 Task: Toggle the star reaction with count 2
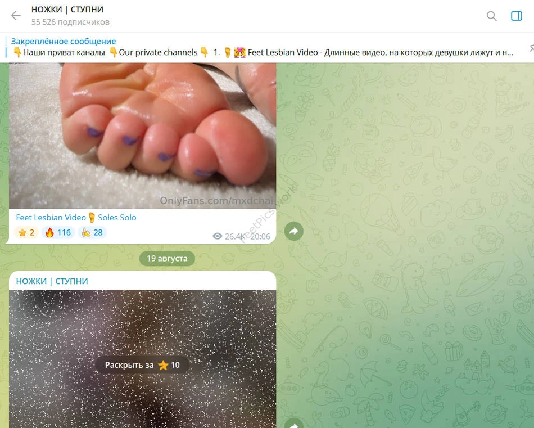[x=26, y=232]
